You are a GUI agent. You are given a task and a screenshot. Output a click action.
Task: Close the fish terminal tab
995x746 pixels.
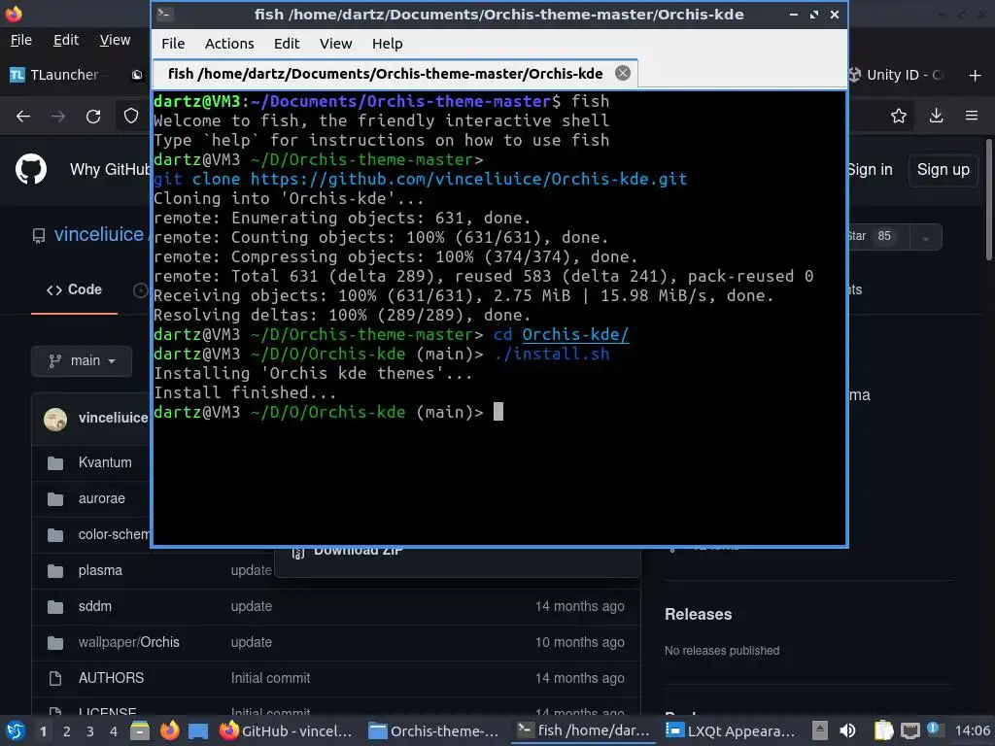point(623,73)
